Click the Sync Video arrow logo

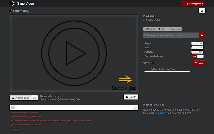[12, 4]
